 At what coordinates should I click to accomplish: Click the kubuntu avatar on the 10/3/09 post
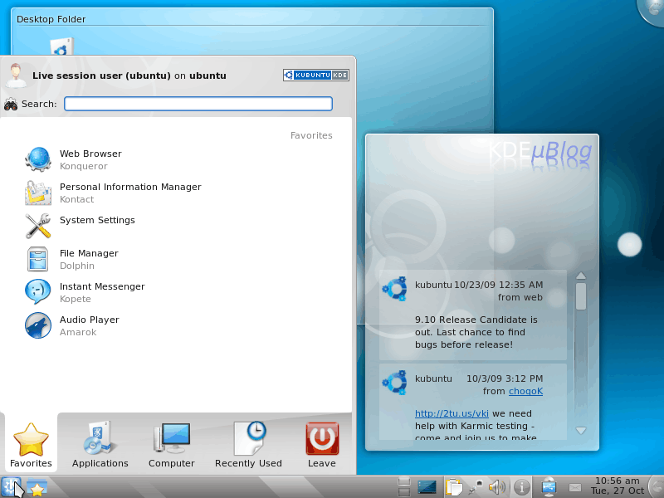[395, 383]
